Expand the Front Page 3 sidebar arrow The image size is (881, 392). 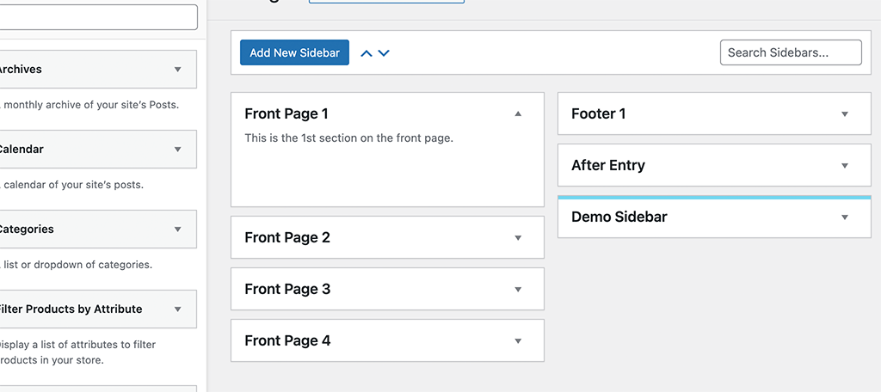pos(518,290)
